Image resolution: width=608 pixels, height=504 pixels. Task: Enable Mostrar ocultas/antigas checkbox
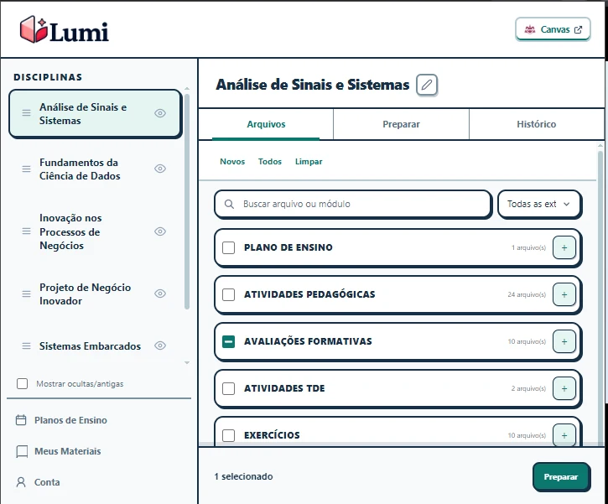point(22,384)
